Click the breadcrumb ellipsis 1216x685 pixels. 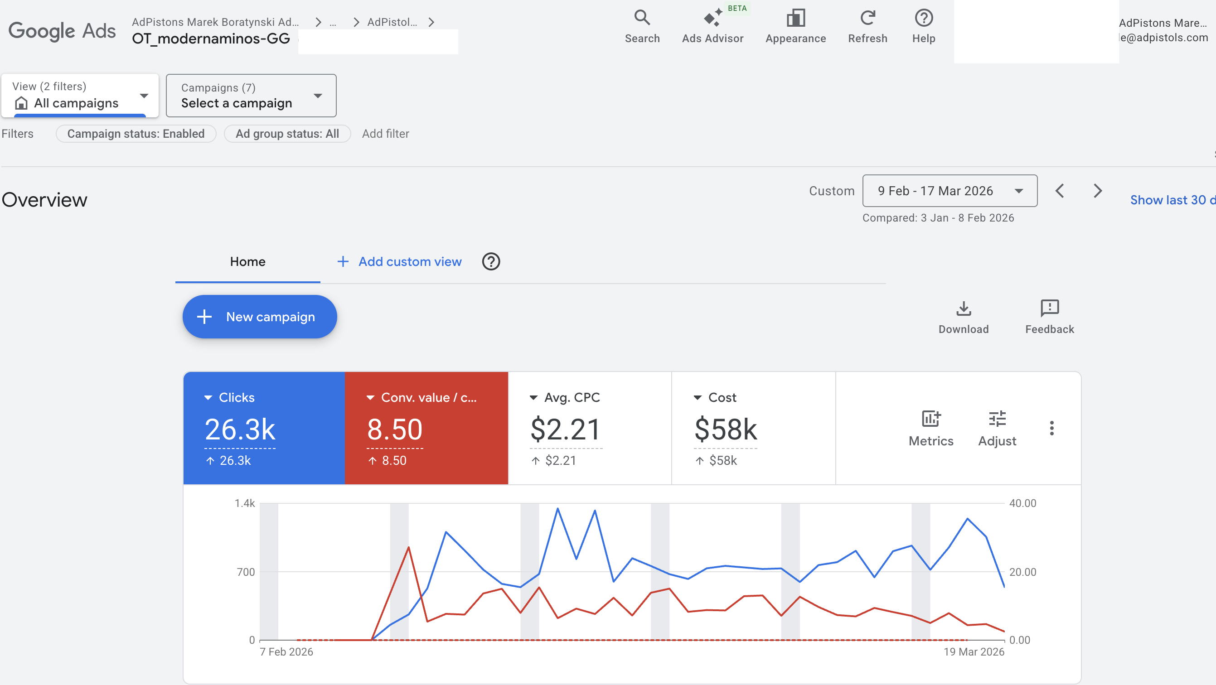(333, 22)
